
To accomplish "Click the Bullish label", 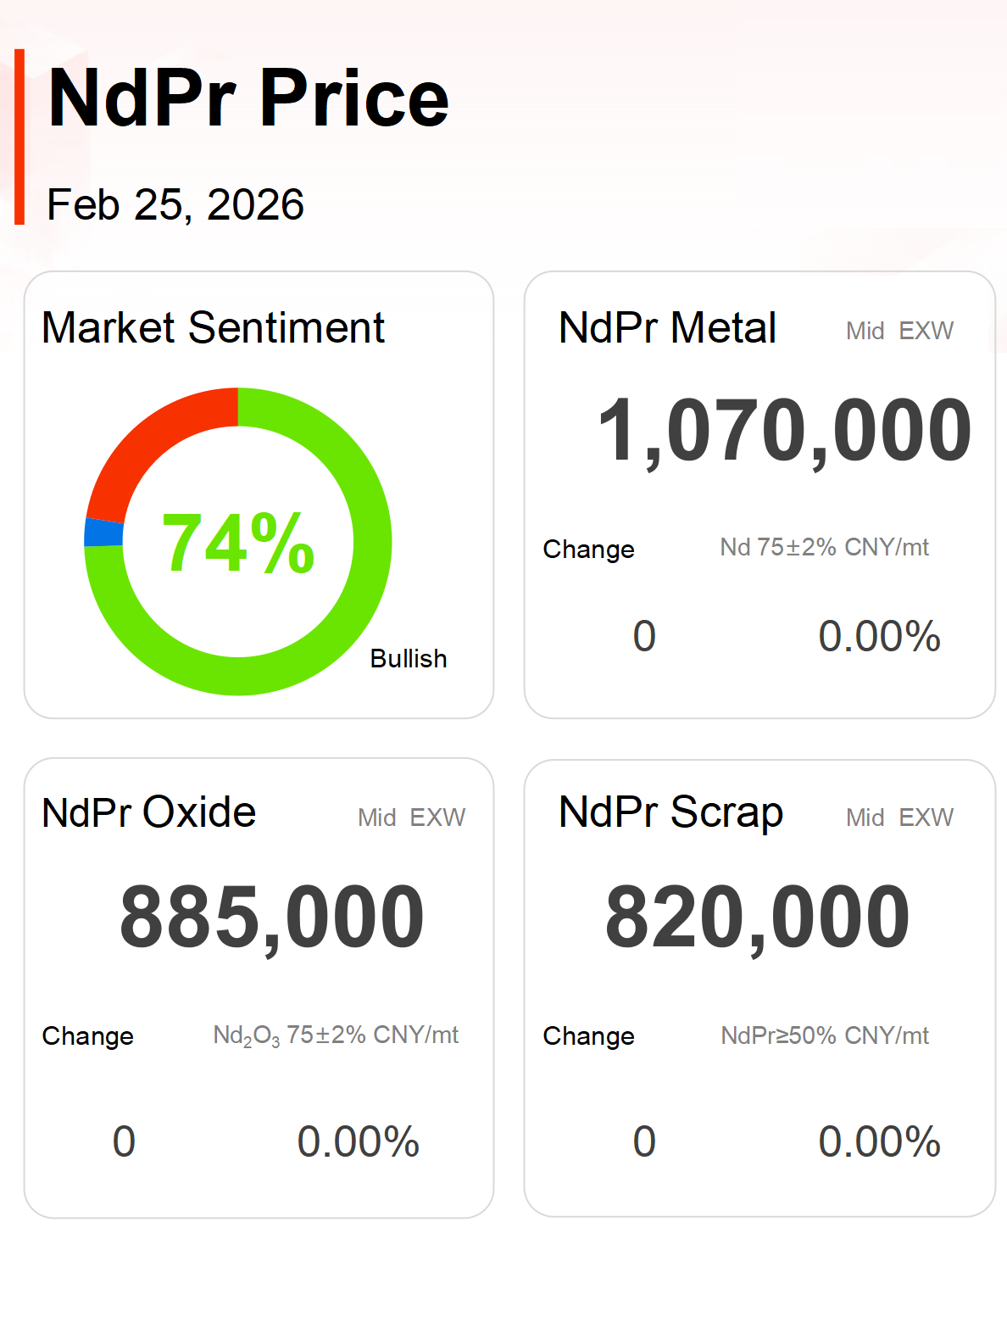I will [x=408, y=659].
